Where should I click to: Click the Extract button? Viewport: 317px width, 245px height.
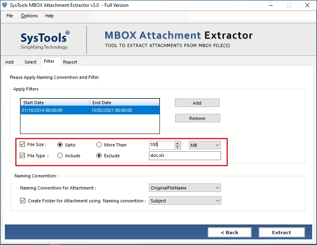(x=281, y=233)
